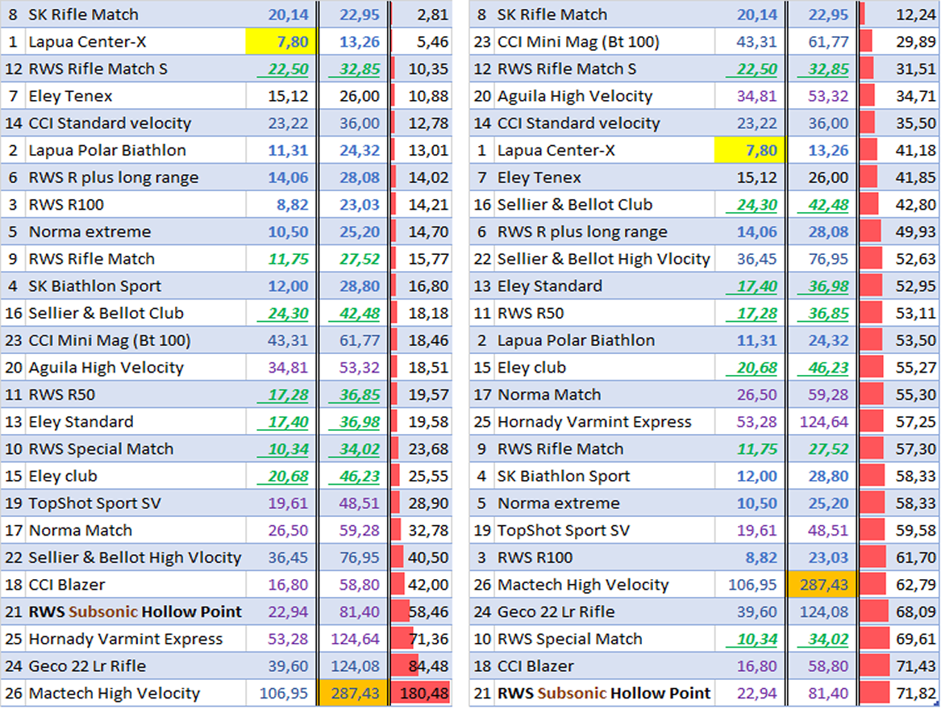Select the 84,48 data bar cell
941x709 pixels.
[421, 666]
